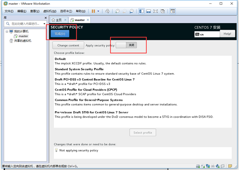
Task: Open the 虚拟机(M) menu
Action: pyautogui.click(x=50, y=11)
